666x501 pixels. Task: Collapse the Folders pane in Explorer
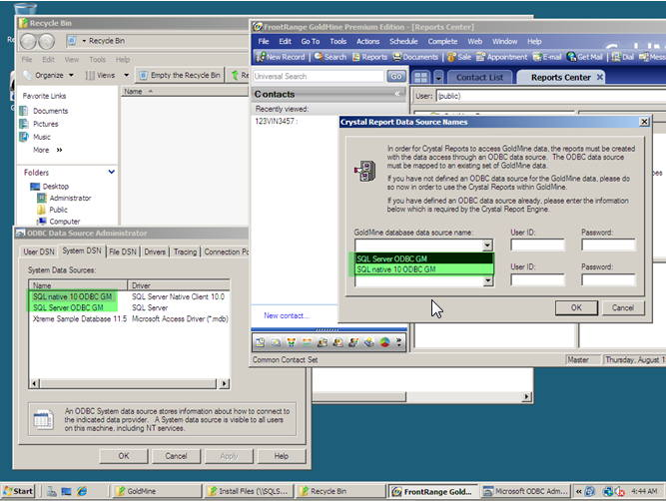(x=110, y=172)
